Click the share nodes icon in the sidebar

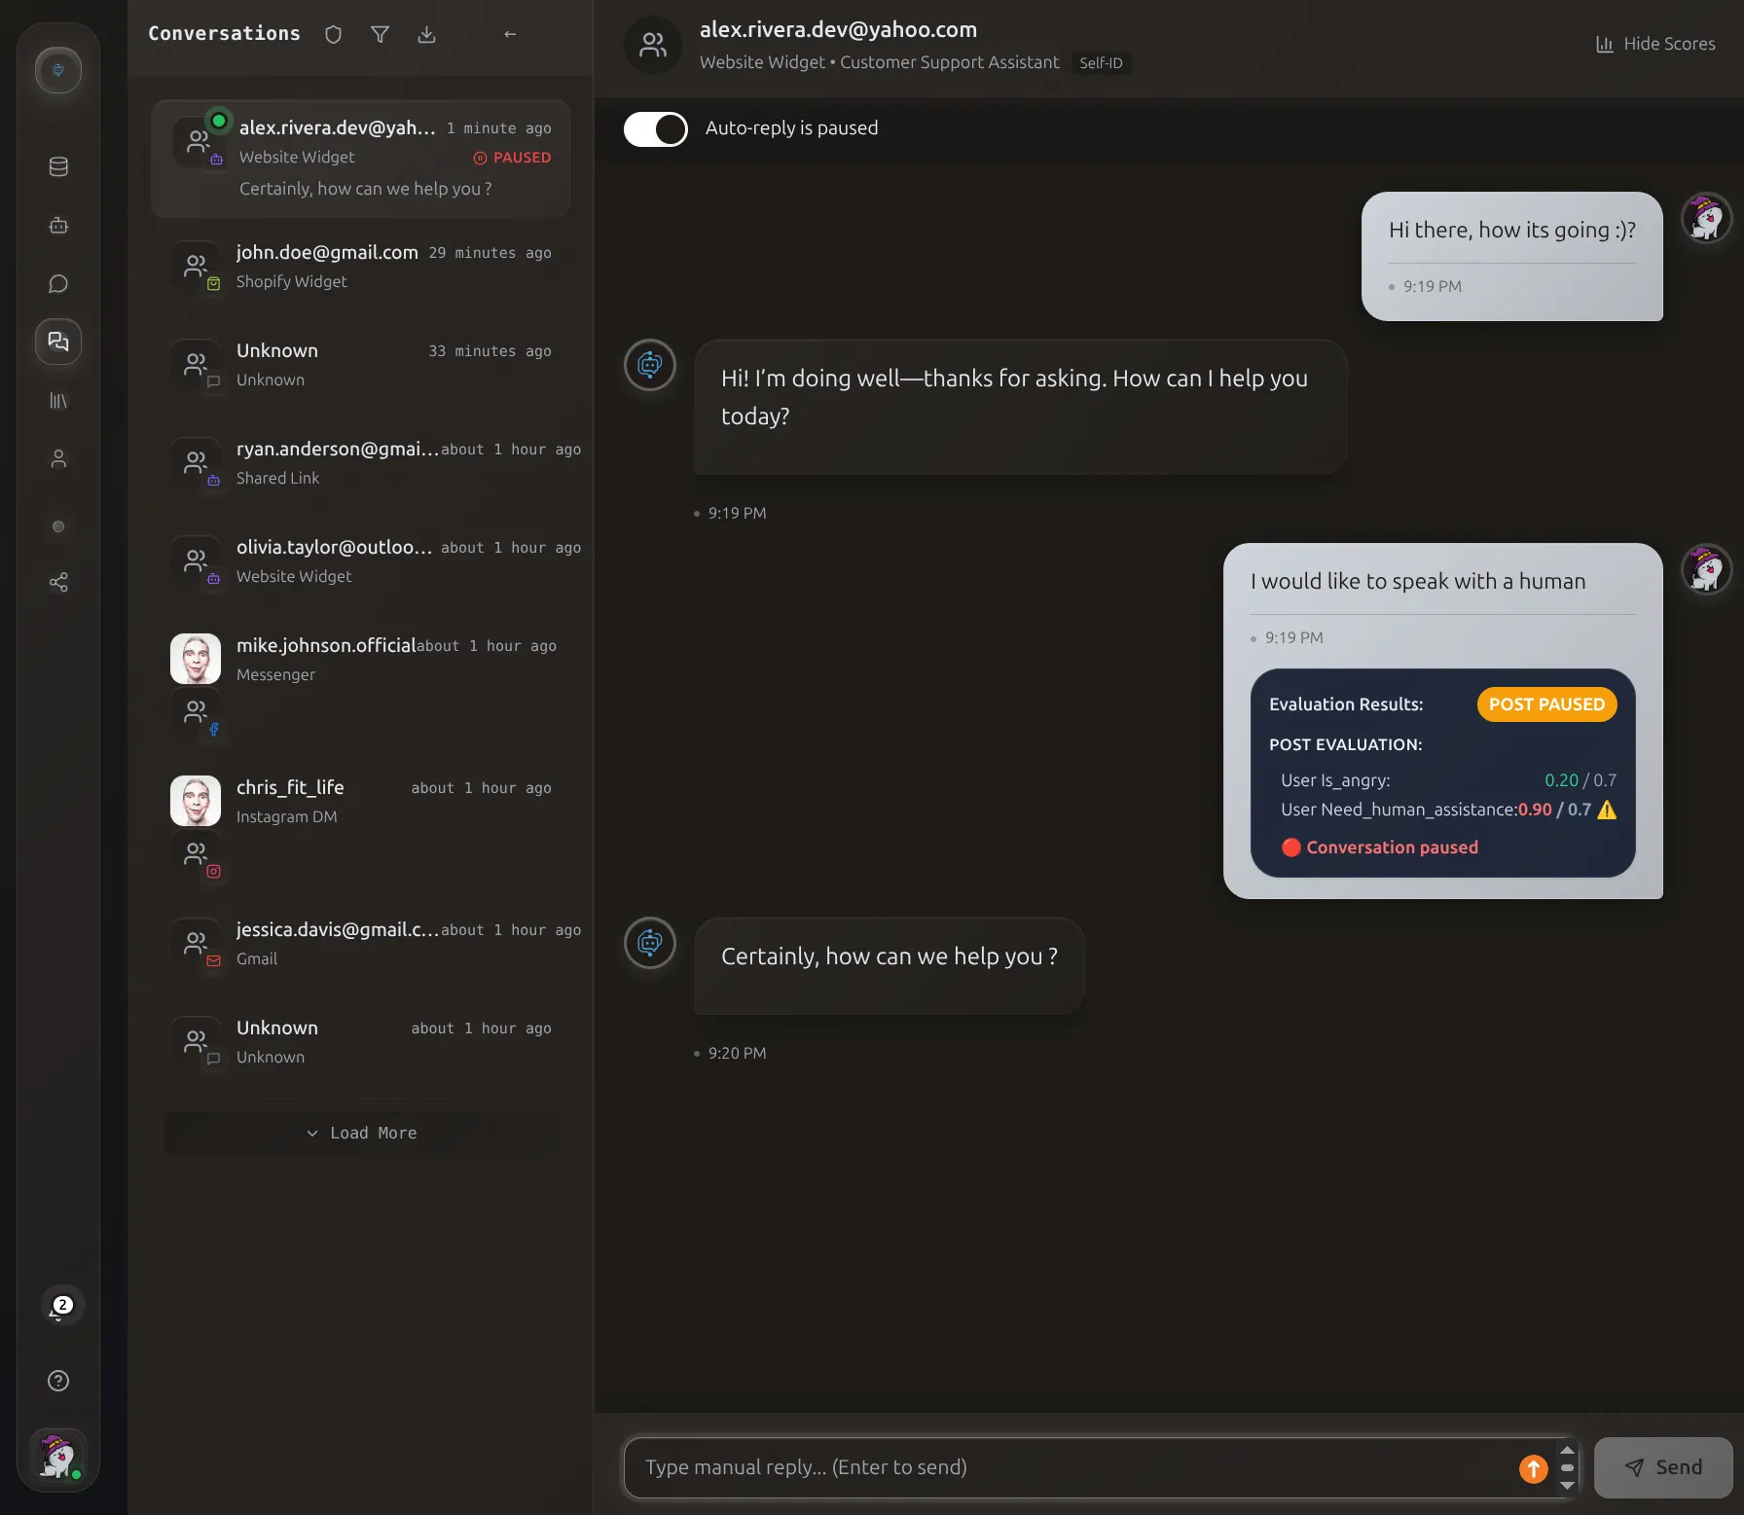click(x=58, y=583)
